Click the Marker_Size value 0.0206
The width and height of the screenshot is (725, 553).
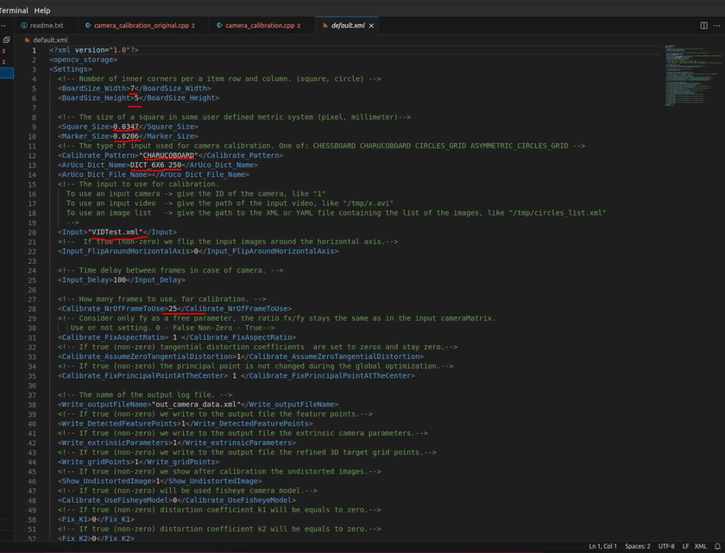coord(126,136)
